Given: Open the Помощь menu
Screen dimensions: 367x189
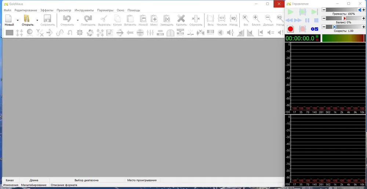Looking at the screenshot, I should click(134, 10).
